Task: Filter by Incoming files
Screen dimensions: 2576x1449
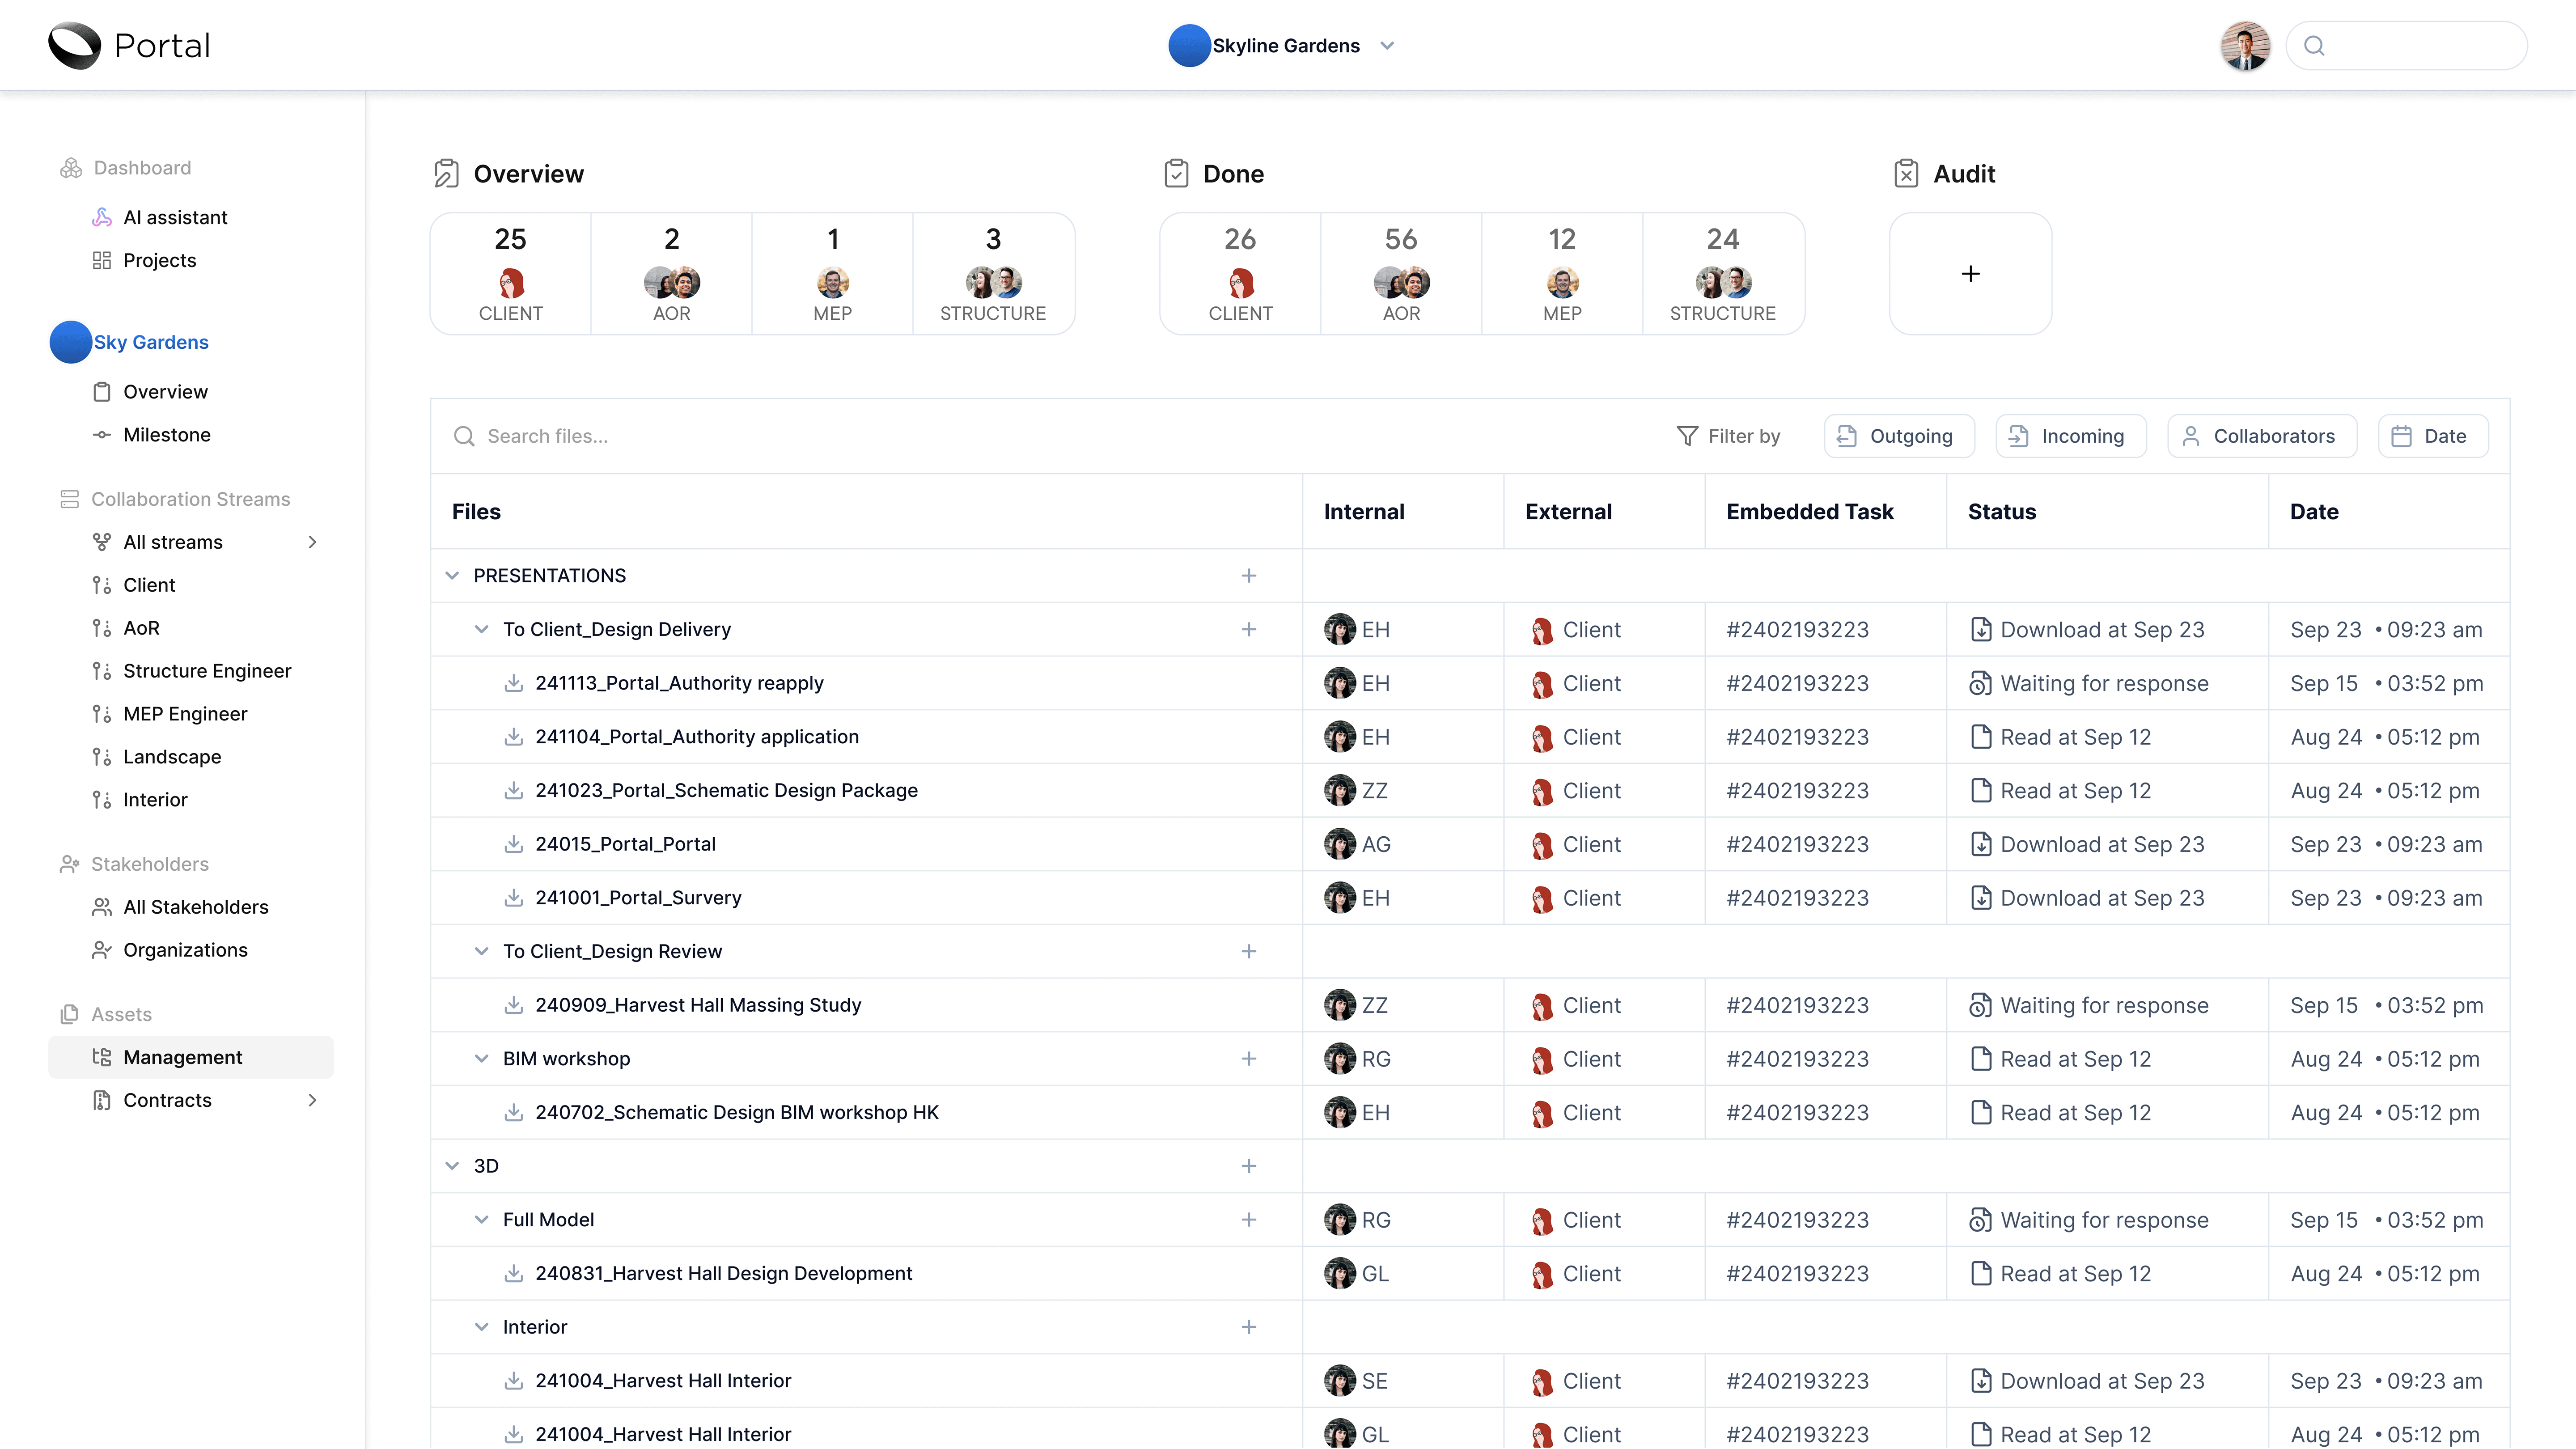Action: [x=2071, y=436]
